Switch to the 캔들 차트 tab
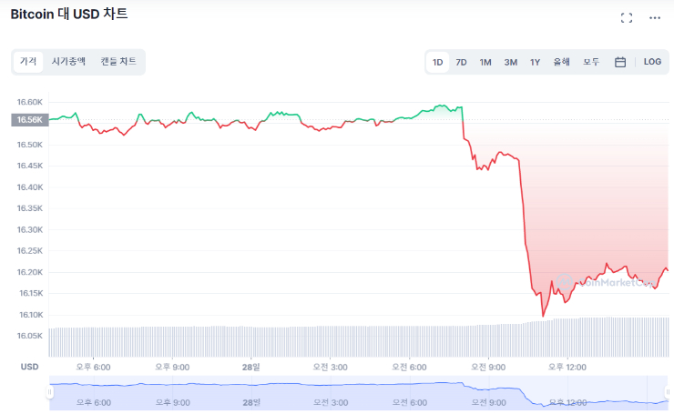The width and height of the screenshot is (674, 414). click(118, 61)
